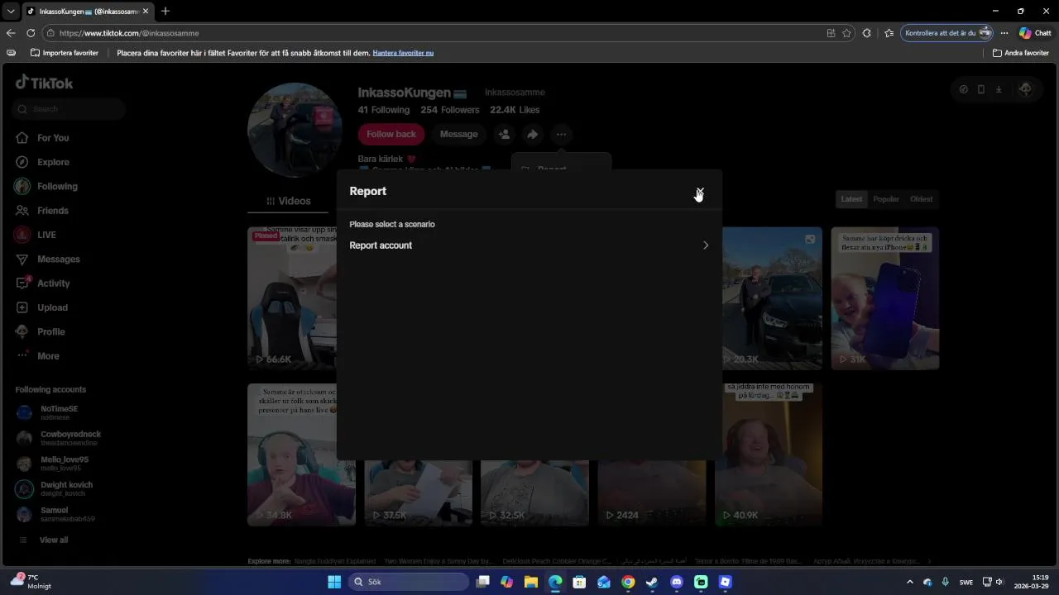
Task: Choose the Report account scenario
Action: pos(529,245)
